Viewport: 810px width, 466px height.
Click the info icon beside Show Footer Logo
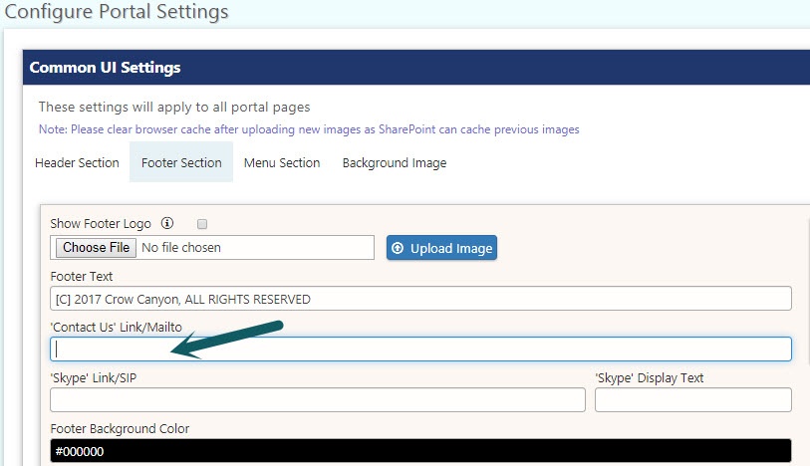click(166, 223)
